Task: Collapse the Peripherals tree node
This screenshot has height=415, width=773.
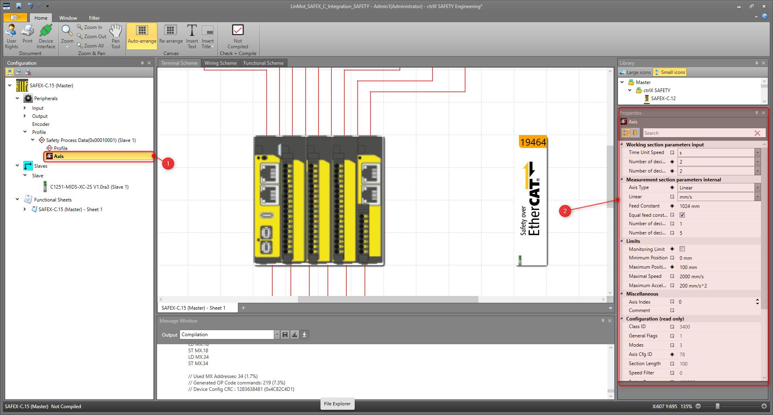Action: pyautogui.click(x=17, y=99)
